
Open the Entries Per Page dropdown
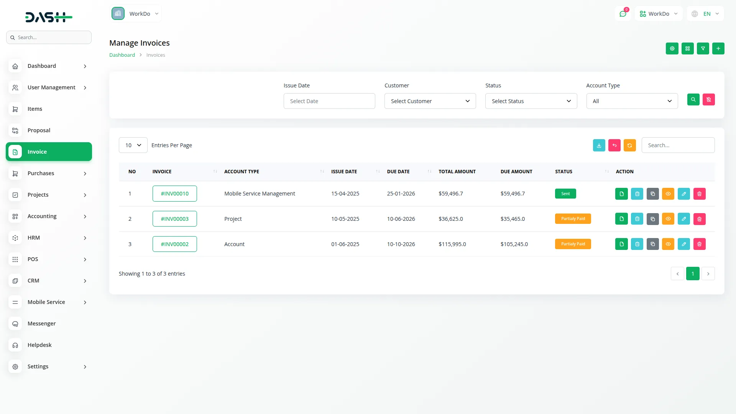click(133, 145)
